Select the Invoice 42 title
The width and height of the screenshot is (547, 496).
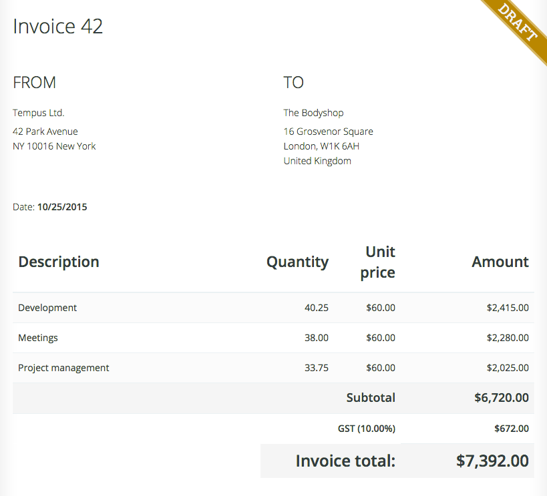pyautogui.click(x=57, y=27)
